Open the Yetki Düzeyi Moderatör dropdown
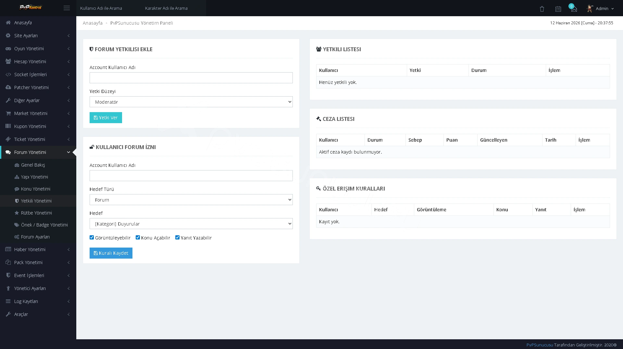Viewport: 623px width, 349px height. (191, 102)
